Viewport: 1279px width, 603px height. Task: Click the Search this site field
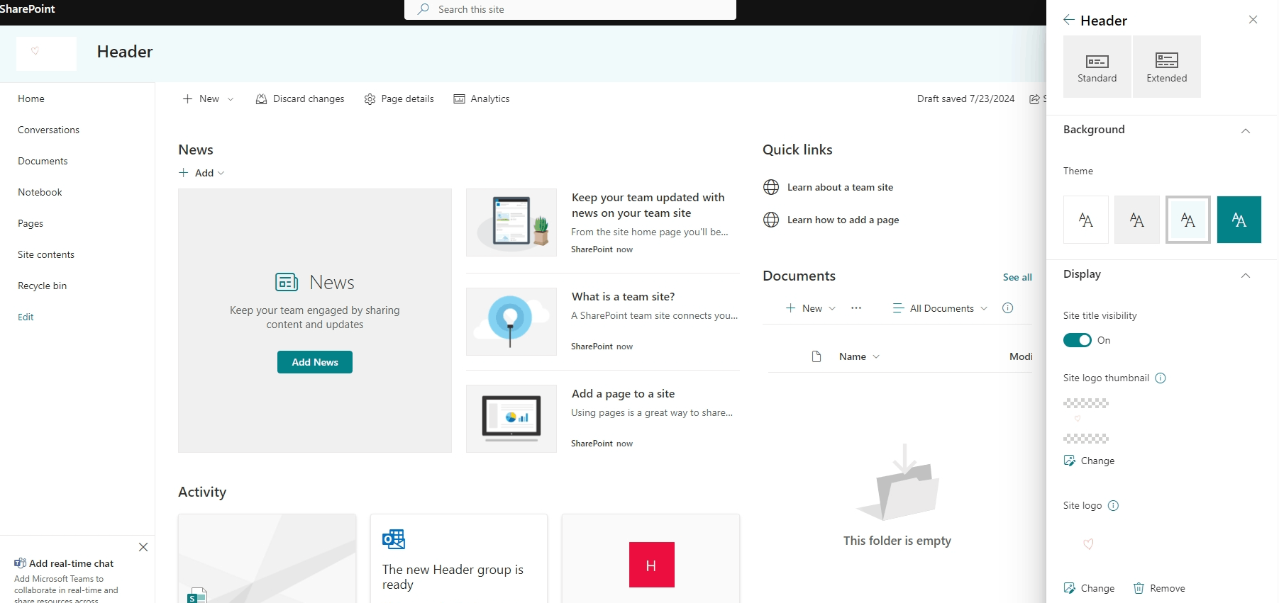pos(570,9)
